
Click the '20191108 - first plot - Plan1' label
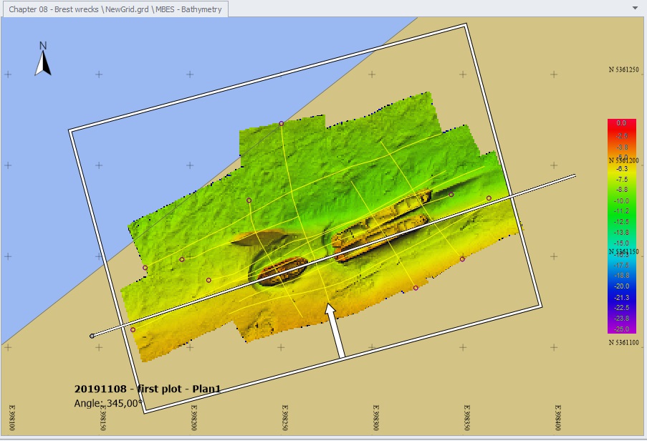coord(148,389)
